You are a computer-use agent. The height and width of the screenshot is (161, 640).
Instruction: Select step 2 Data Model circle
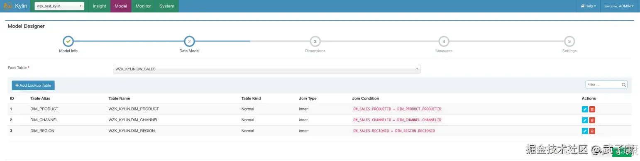(189, 41)
